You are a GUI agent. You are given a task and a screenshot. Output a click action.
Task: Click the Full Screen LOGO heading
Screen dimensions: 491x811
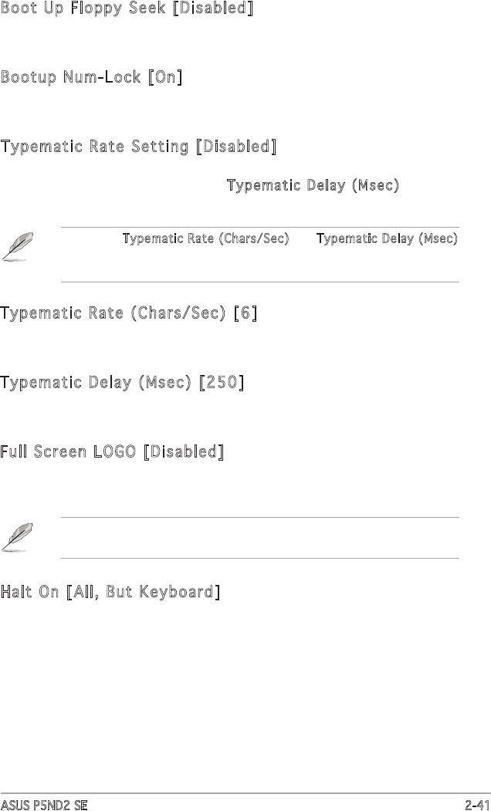69,451
